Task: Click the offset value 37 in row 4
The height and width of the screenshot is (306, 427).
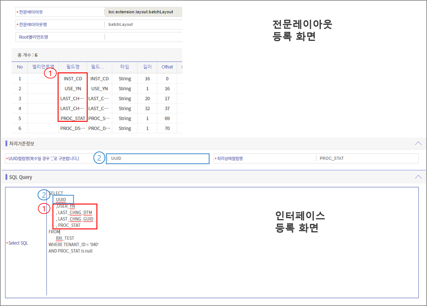Action: 167,108
